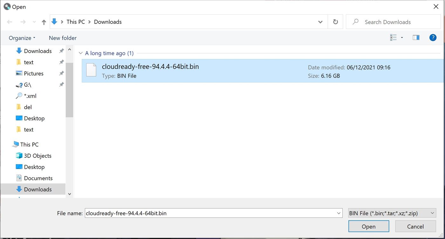Select This PC in navigation tree
Image resolution: width=445 pixels, height=239 pixels.
coord(29,144)
